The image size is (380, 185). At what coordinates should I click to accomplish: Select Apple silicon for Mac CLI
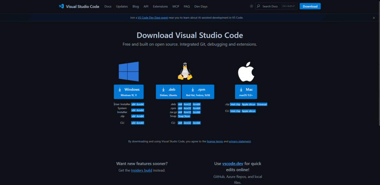[x=248, y=111]
